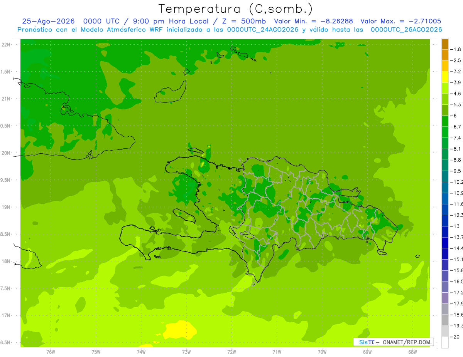Click the gray legend swatch between -18.6 and -19.3

pyautogui.click(x=445, y=320)
